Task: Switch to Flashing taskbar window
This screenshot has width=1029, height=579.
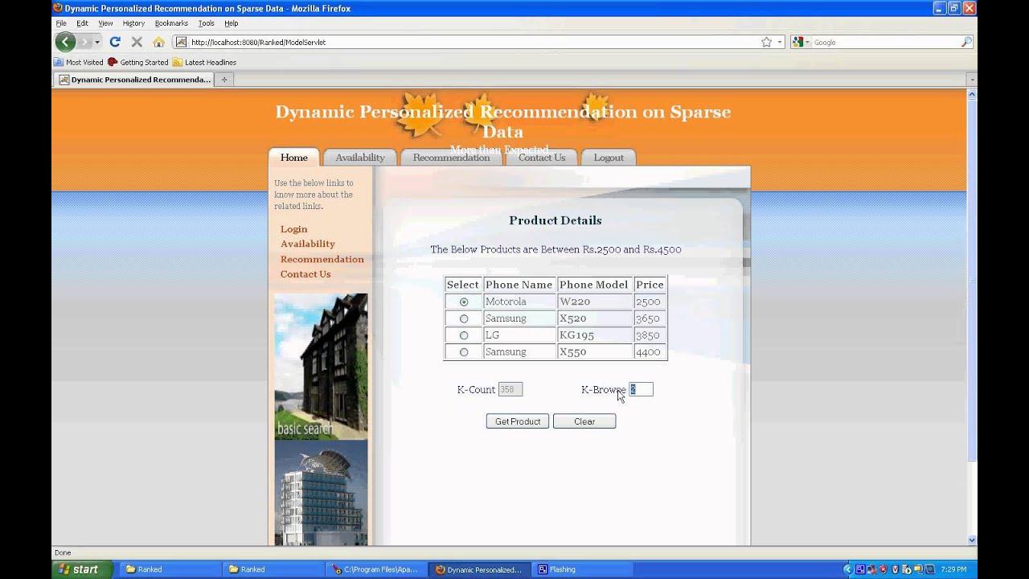Action: coord(582,569)
